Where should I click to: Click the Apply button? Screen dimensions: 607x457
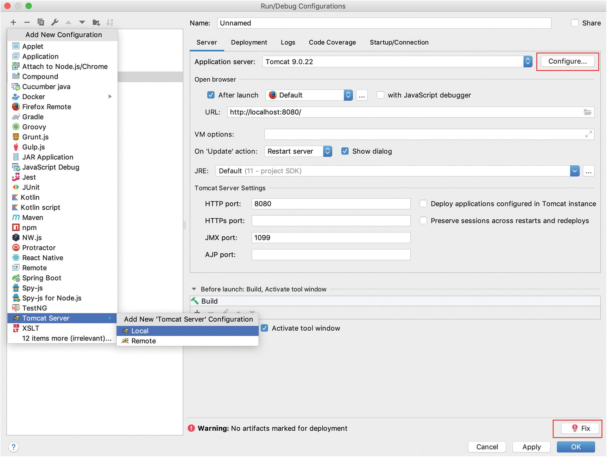(x=531, y=447)
